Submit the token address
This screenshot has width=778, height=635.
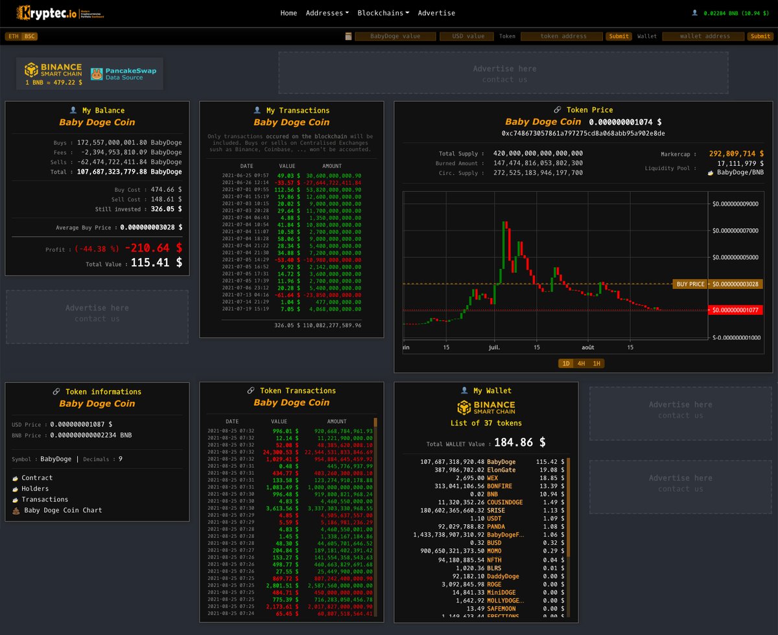click(x=618, y=36)
